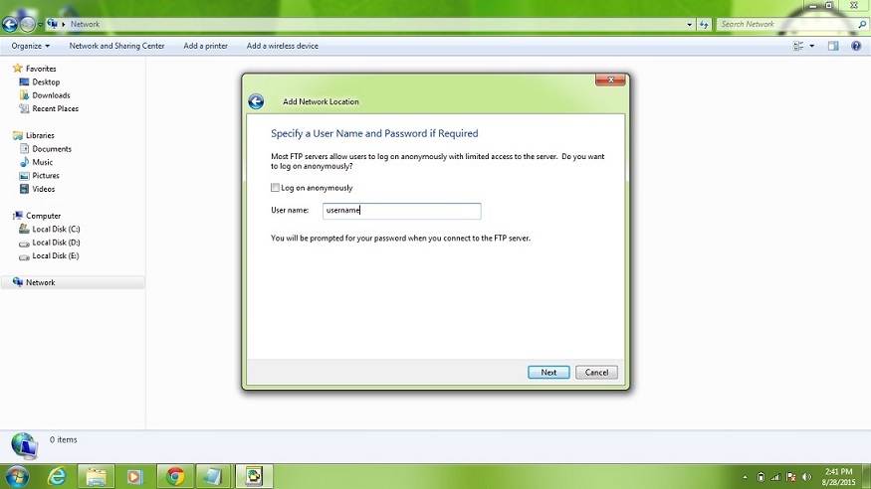Click the network signal tray icon
Viewport: 871px width, 489px height.
click(776, 477)
